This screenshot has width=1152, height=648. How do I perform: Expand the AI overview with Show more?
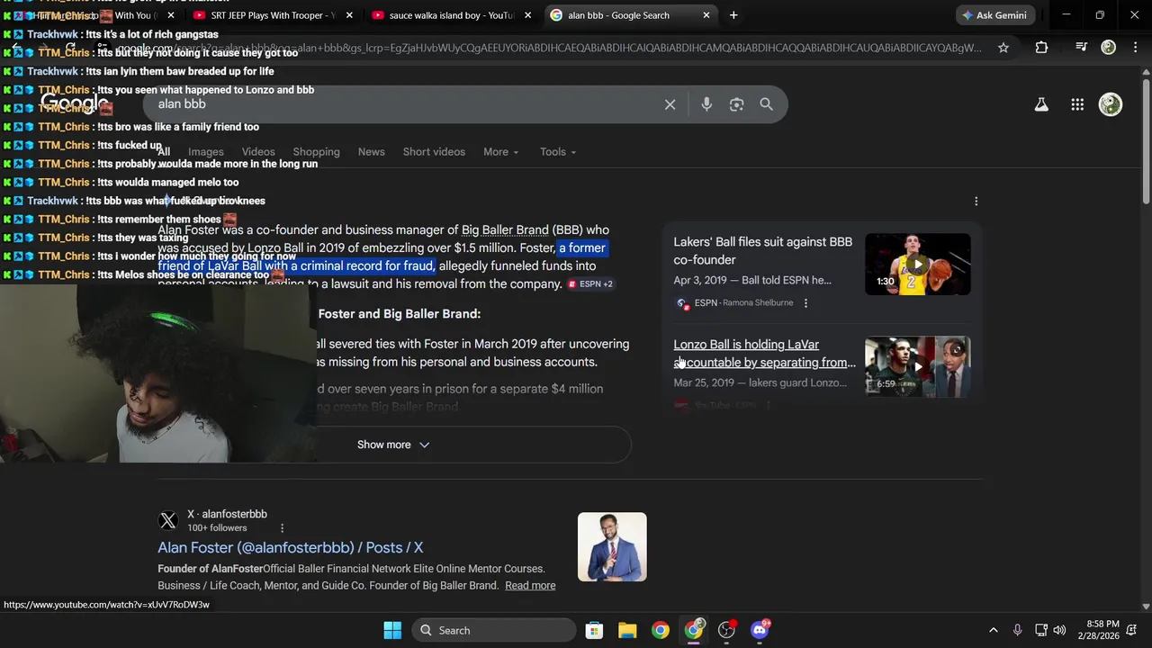[x=393, y=445]
